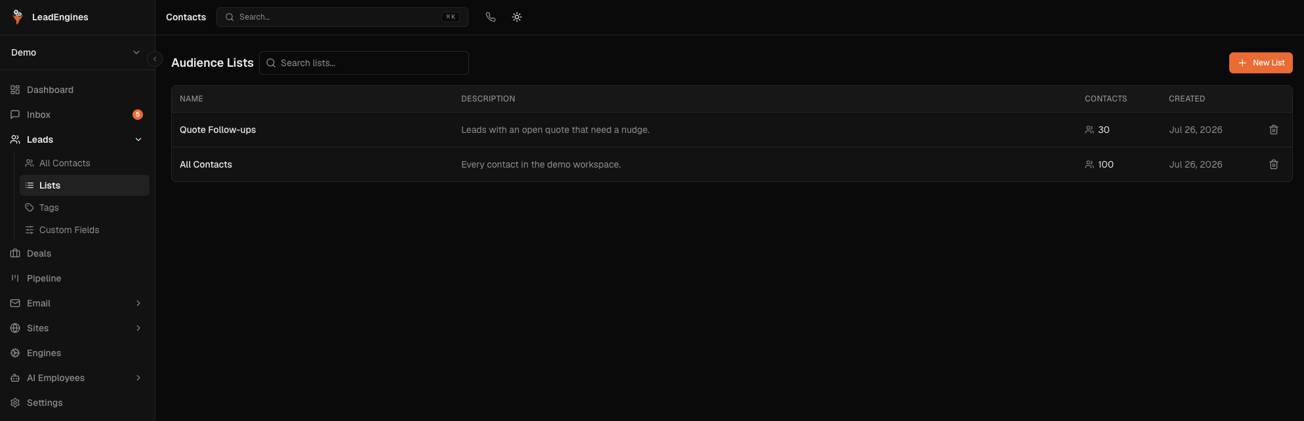Click the Dashboard grid icon
1304x421 pixels.
(15, 90)
